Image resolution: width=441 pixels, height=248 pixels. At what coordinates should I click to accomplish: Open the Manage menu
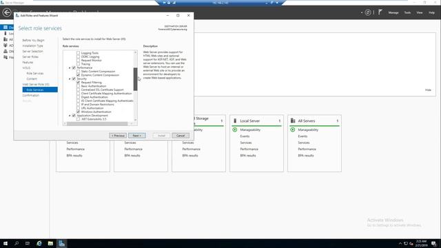pos(393,12)
